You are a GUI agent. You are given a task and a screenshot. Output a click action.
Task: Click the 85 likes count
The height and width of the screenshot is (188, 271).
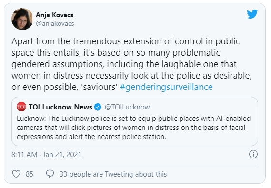click(x=30, y=174)
